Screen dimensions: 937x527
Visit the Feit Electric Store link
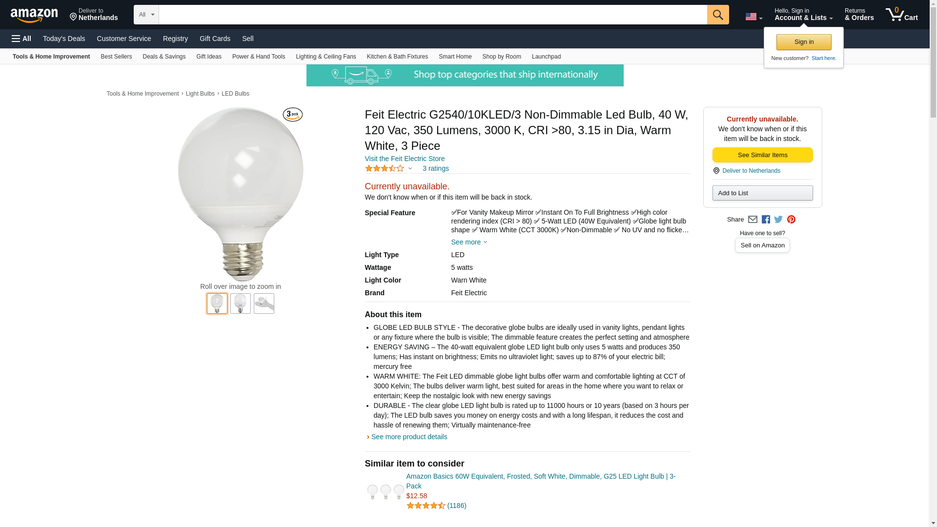point(405,159)
